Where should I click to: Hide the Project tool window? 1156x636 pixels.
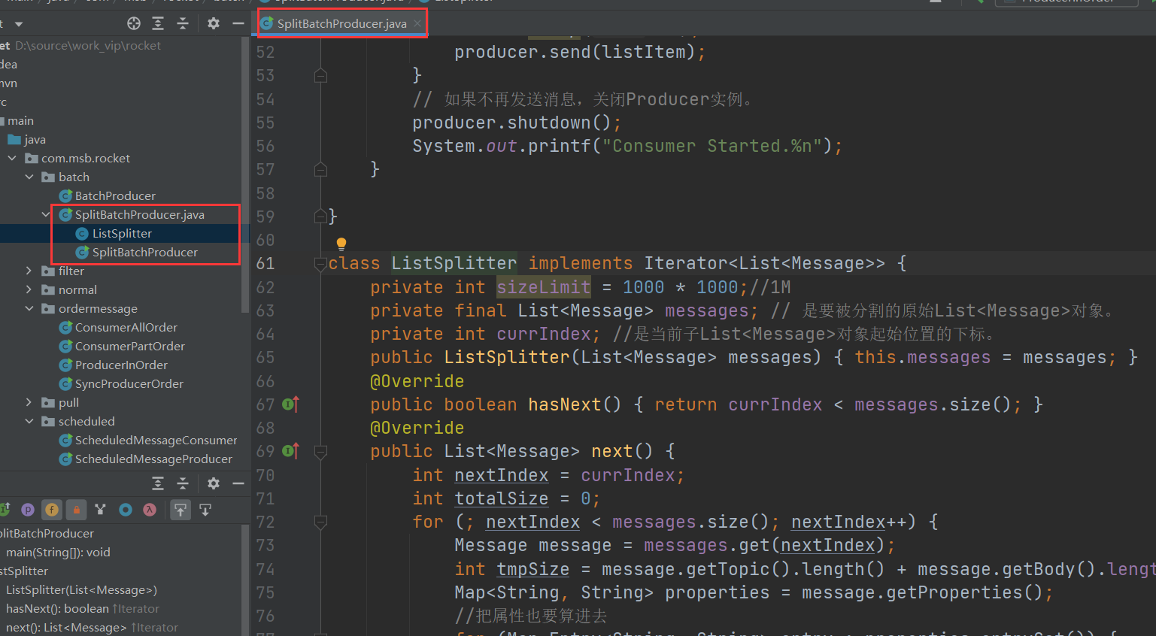[x=238, y=23]
